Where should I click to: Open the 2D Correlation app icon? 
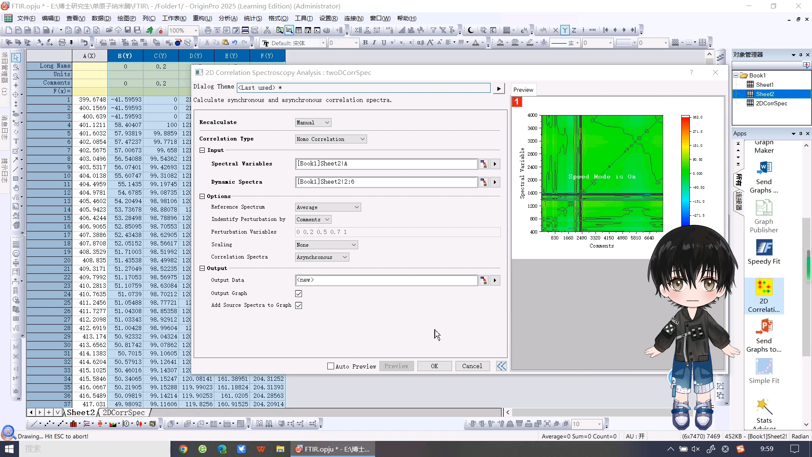[x=764, y=288]
